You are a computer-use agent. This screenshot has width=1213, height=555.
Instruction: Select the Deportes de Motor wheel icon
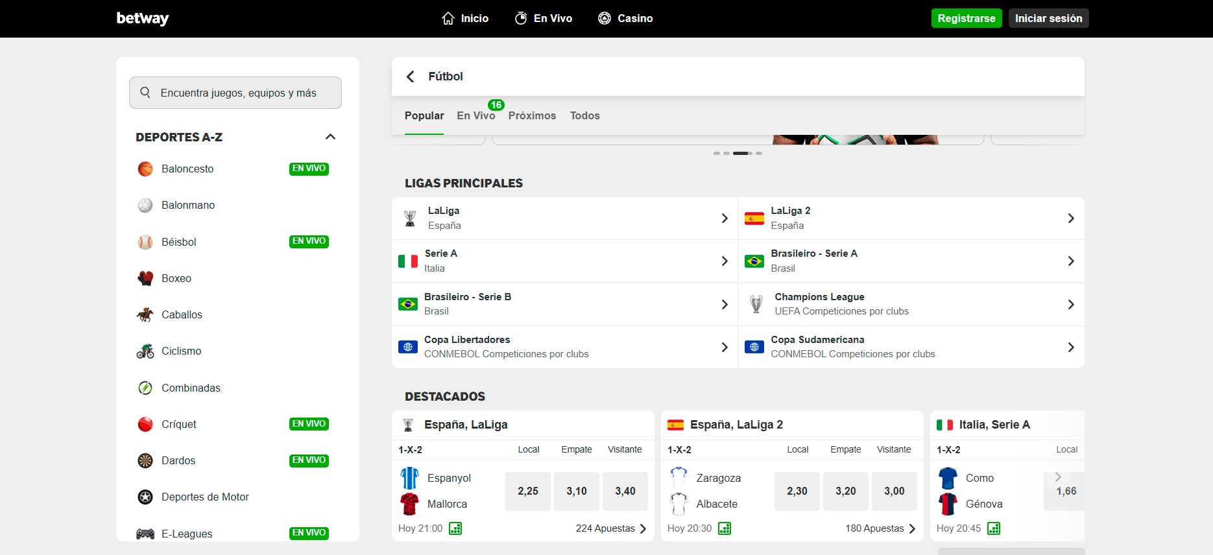[x=145, y=497]
